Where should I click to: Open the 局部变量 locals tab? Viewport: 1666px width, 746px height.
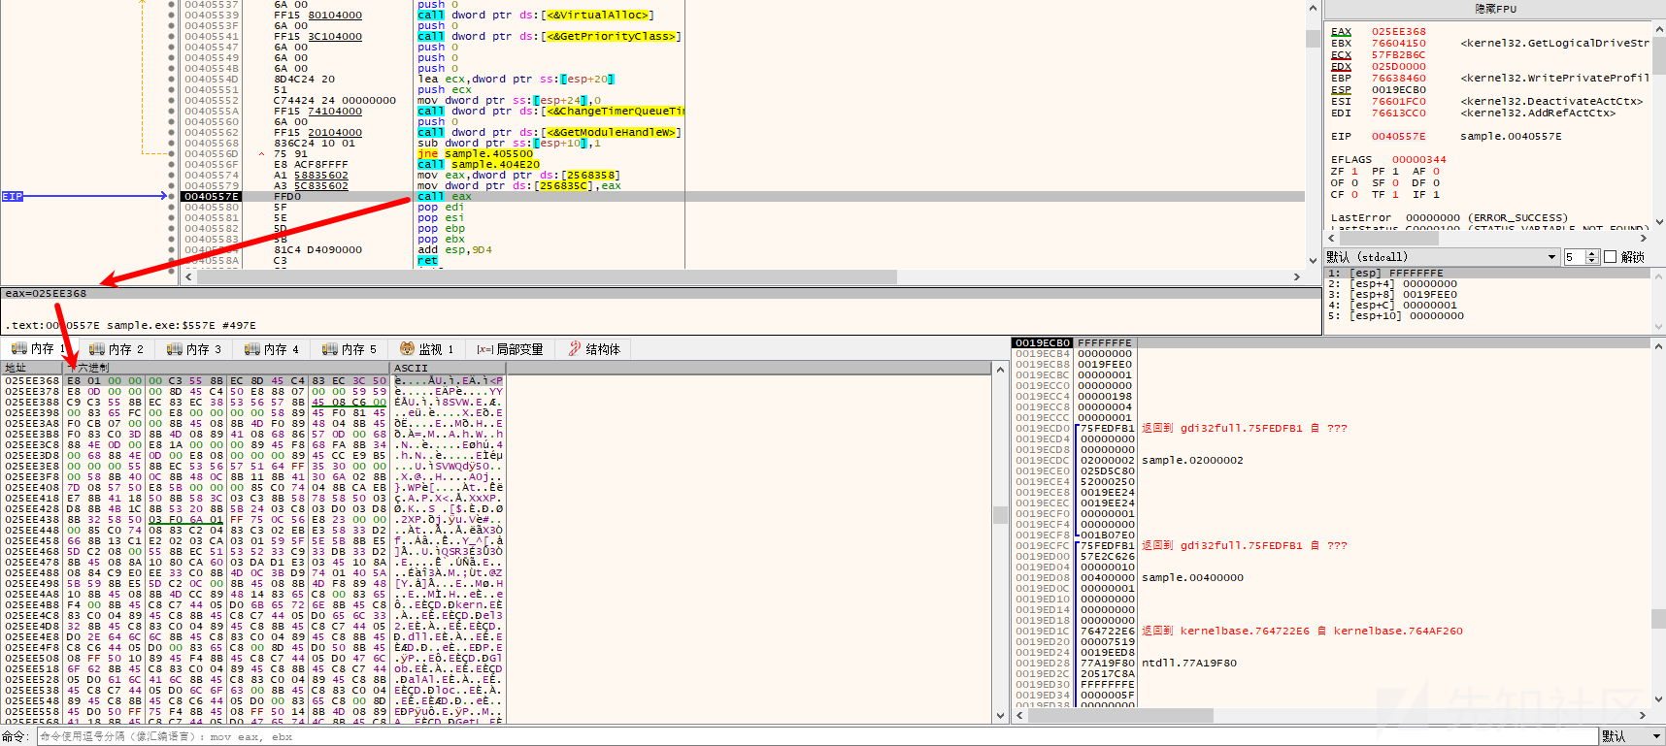[x=510, y=349]
